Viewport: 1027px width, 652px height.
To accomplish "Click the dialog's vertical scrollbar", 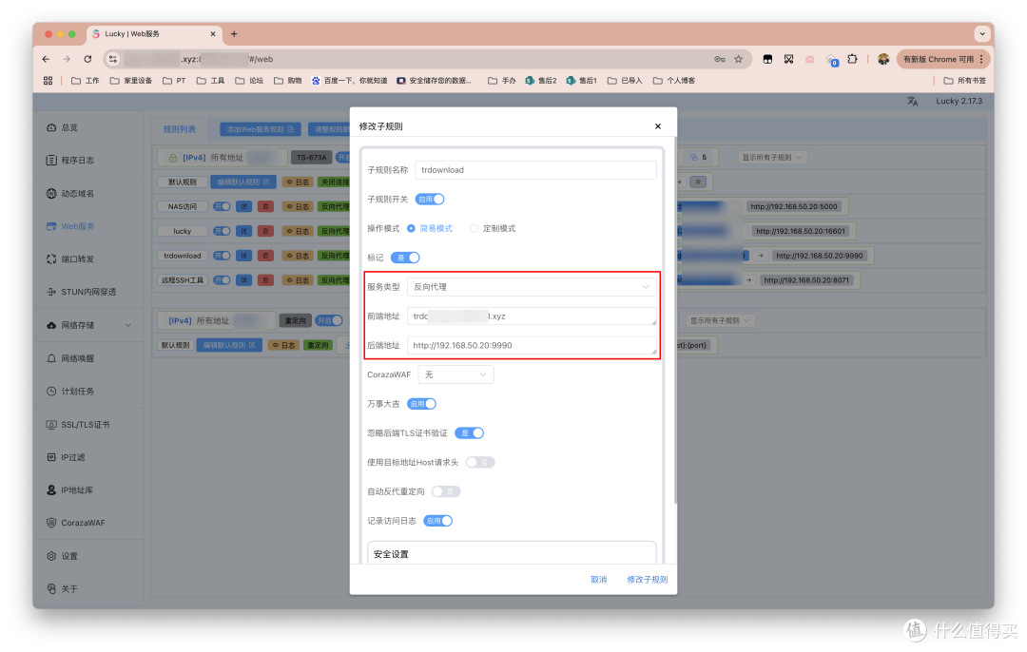I will pyautogui.click(x=674, y=320).
